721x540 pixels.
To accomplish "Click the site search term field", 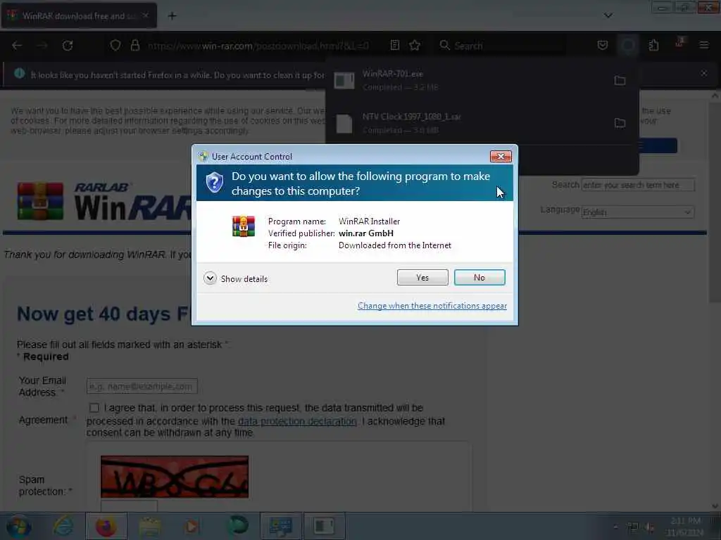I will coord(638,185).
